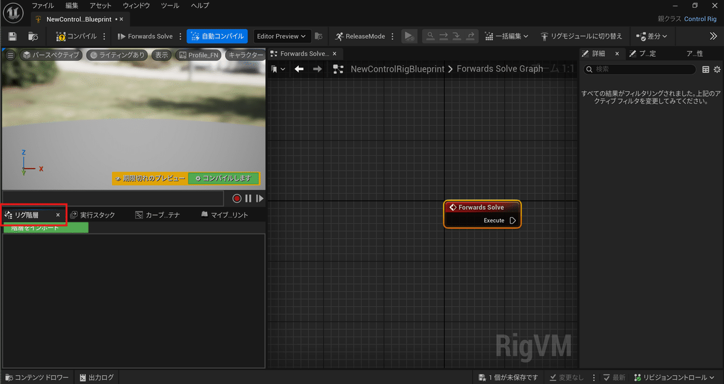Open the Editor Preview dropdown
724x384 pixels.
[282, 36]
